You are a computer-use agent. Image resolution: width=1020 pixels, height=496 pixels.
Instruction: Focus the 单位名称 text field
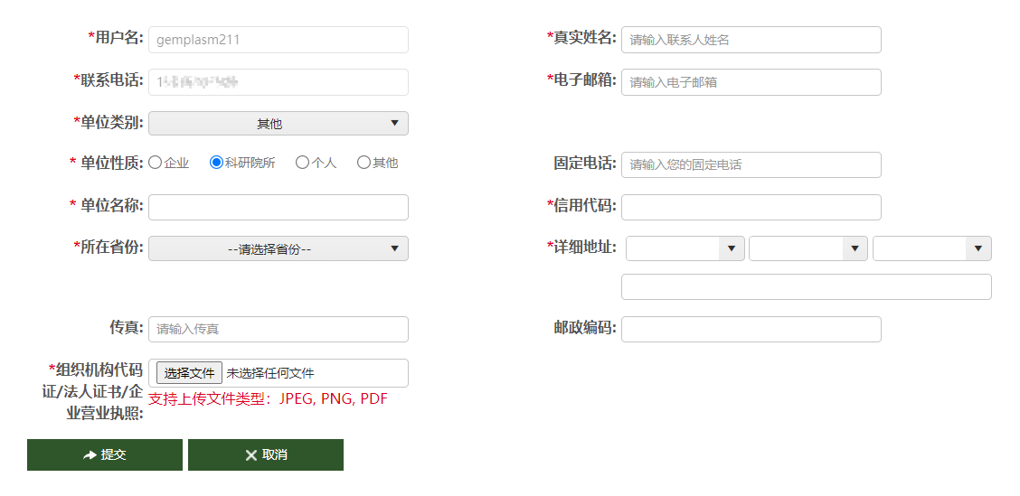pos(278,207)
